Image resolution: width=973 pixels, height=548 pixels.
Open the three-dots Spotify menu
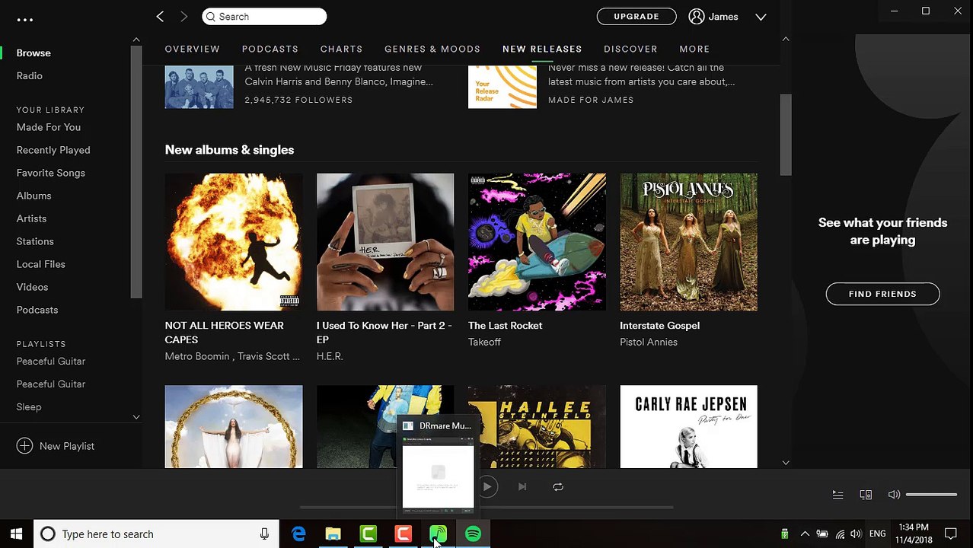pyautogui.click(x=25, y=20)
